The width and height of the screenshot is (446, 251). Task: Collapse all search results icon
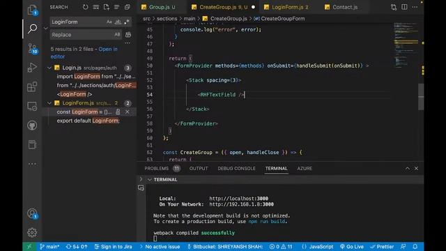127,7
